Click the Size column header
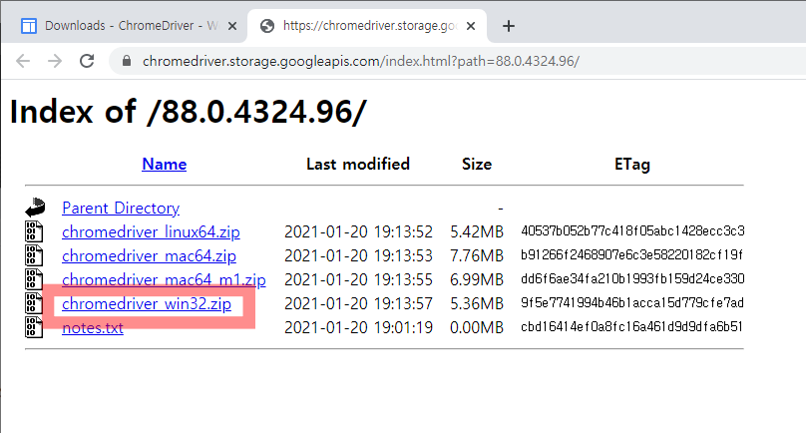This screenshot has width=806, height=433. click(x=477, y=164)
